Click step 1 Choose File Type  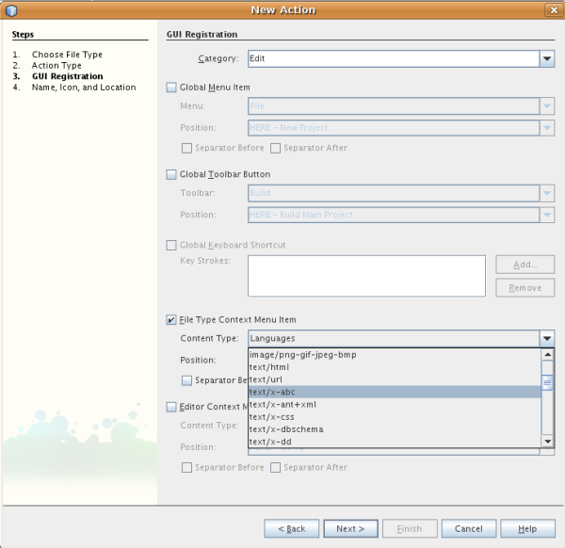click(67, 55)
